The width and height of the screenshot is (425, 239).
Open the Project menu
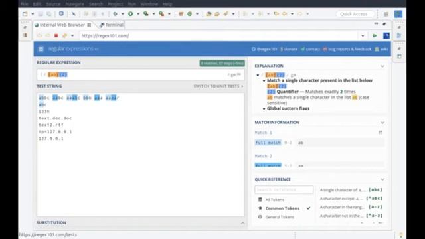(116, 4)
